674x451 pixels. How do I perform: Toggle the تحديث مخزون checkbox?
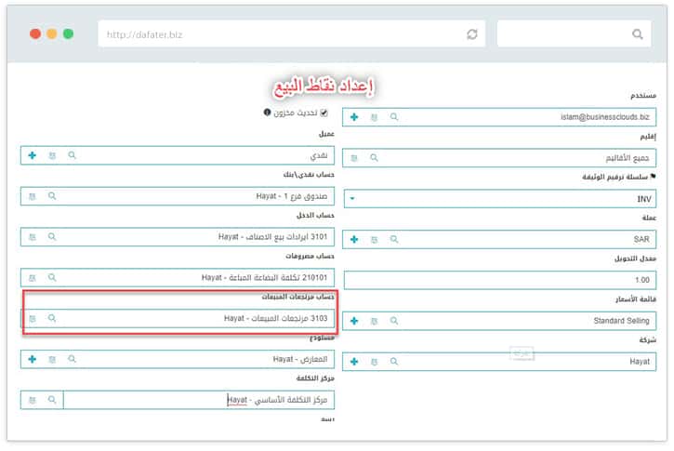click(x=324, y=113)
